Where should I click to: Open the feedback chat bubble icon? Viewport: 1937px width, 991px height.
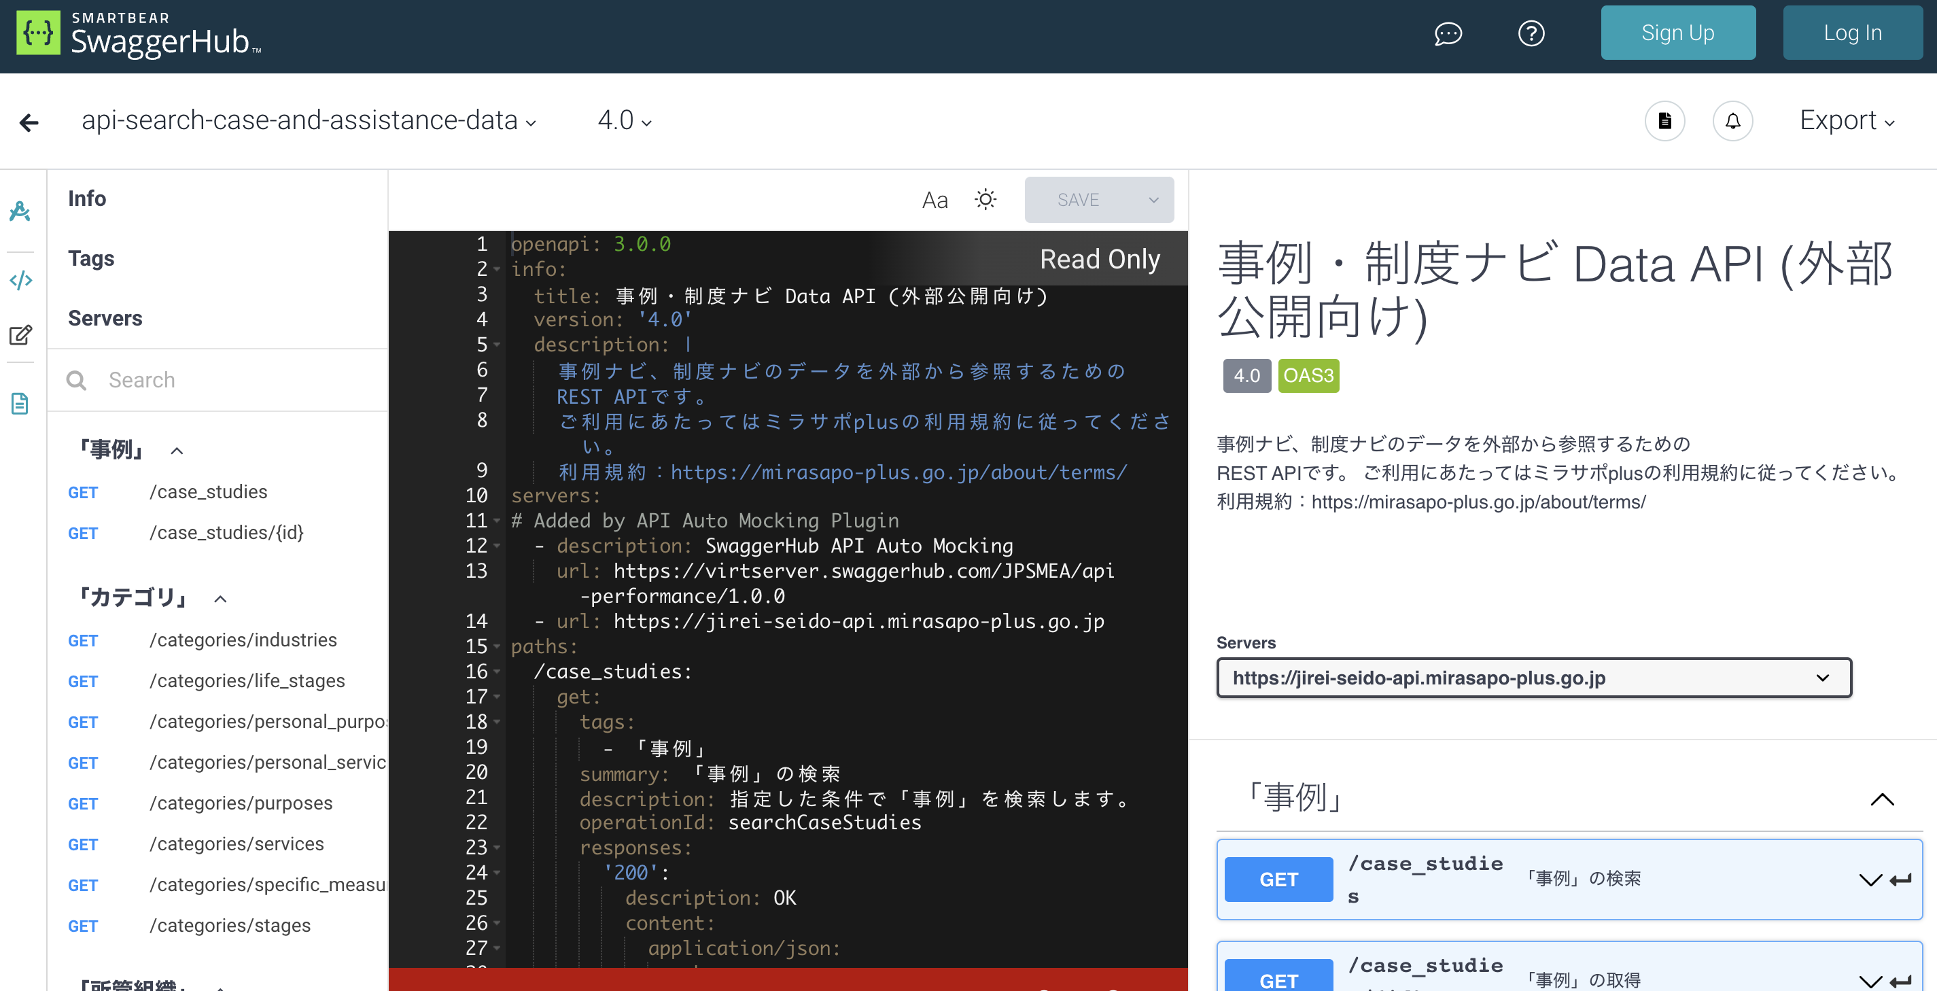[x=1448, y=33]
